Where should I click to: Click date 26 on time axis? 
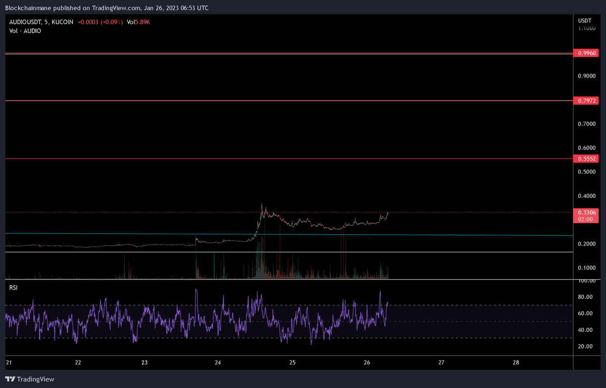point(367,363)
